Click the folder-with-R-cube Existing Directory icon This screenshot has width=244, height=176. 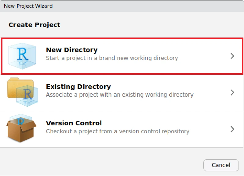(x=23, y=92)
